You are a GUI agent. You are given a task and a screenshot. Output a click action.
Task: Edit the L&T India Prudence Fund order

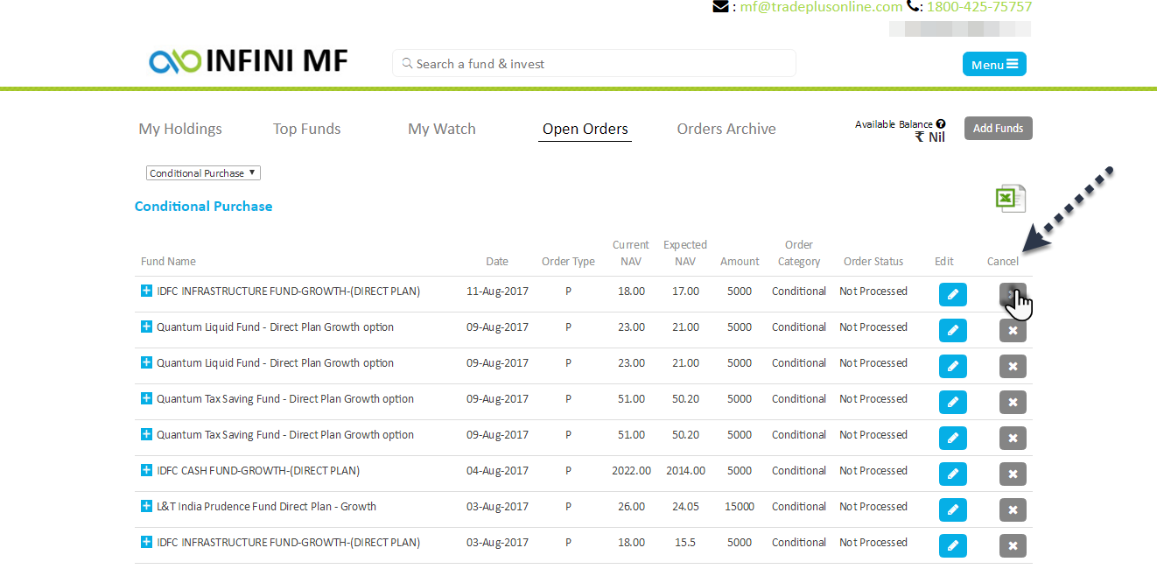pyautogui.click(x=953, y=510)
